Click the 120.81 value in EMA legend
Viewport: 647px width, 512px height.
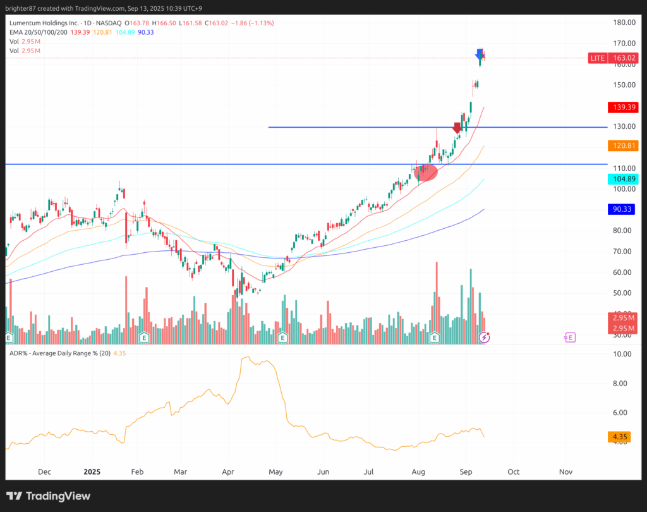pos(102,32)
